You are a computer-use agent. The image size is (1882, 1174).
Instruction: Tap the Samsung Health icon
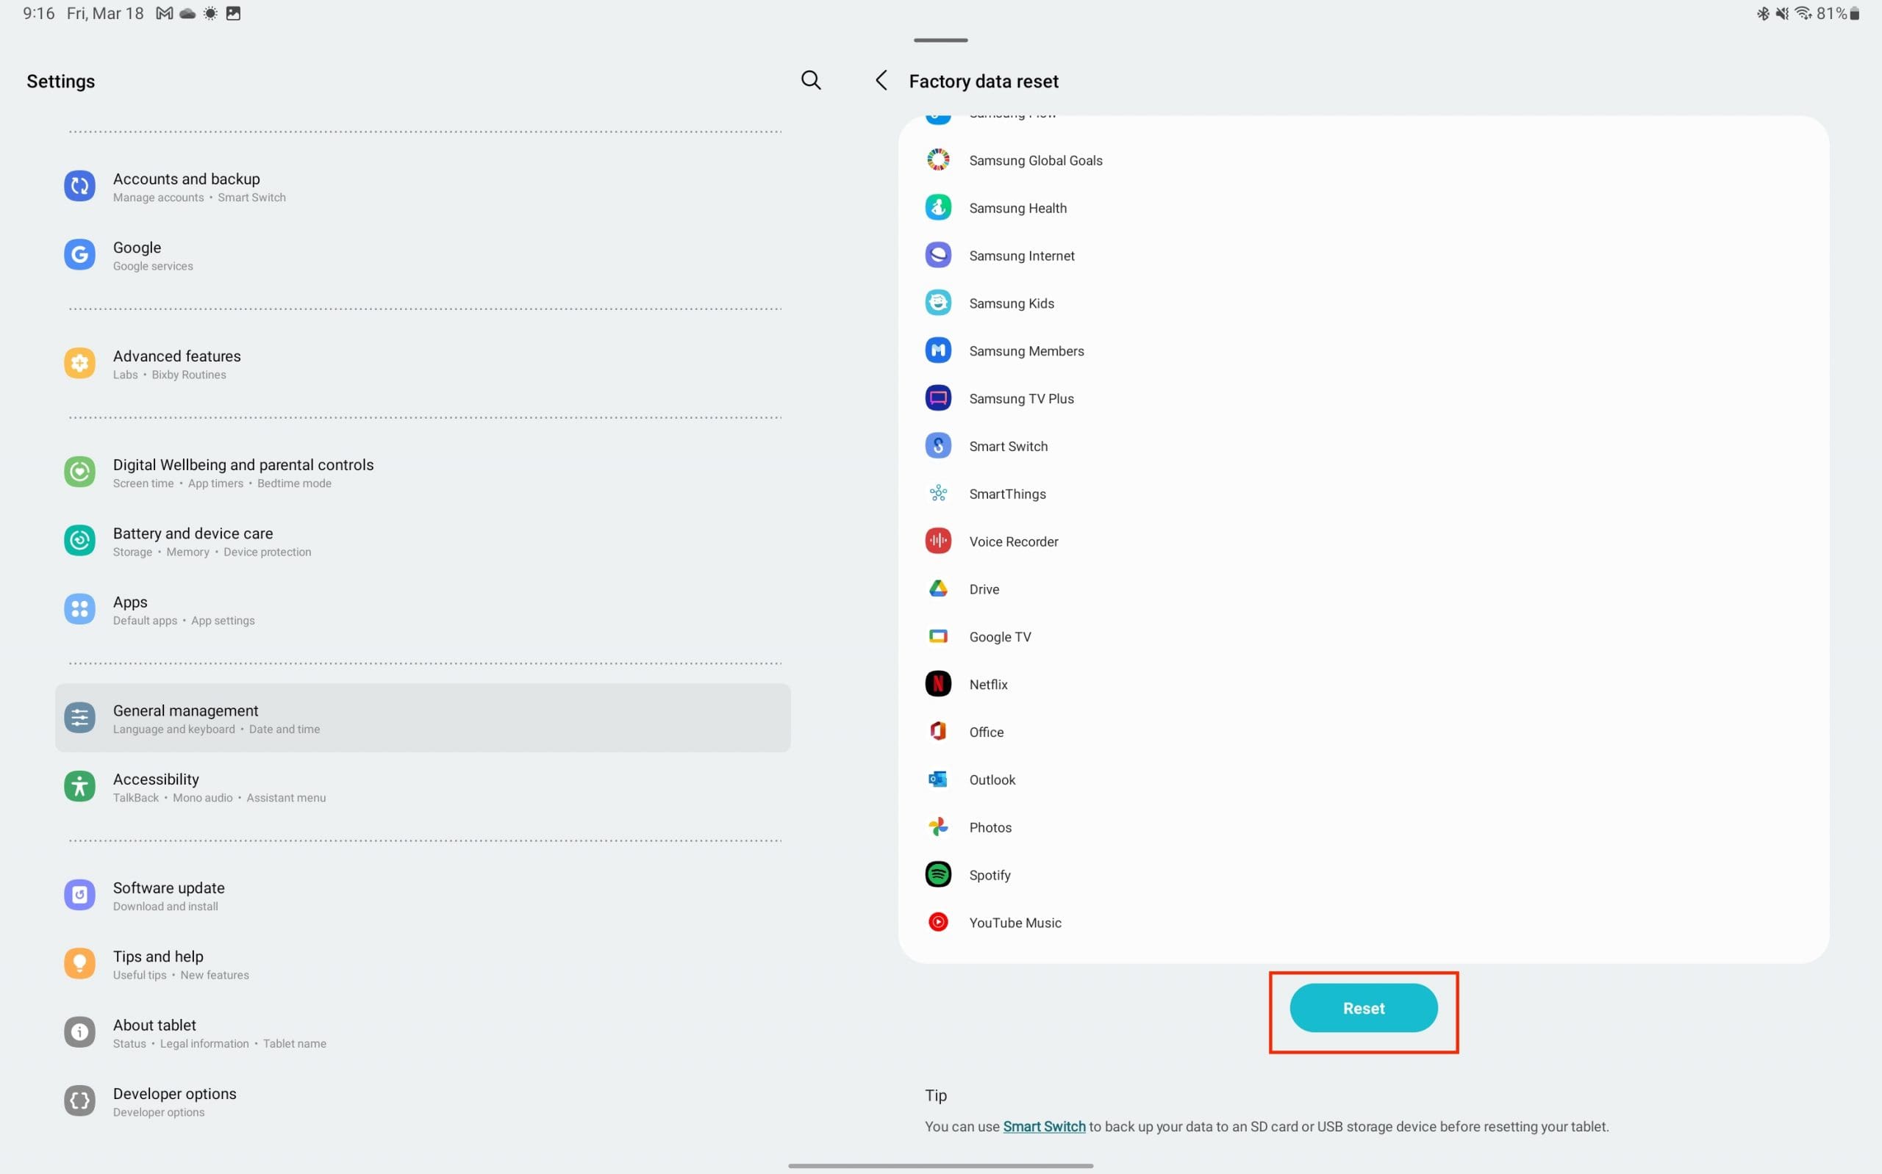[937, 207]
